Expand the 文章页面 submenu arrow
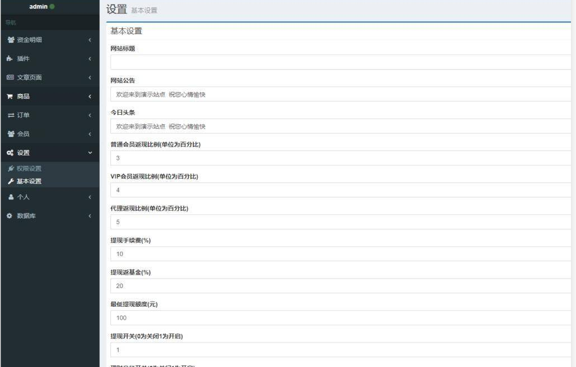Image resolution: width=576 pixels, height=367 pixels. 90,77
